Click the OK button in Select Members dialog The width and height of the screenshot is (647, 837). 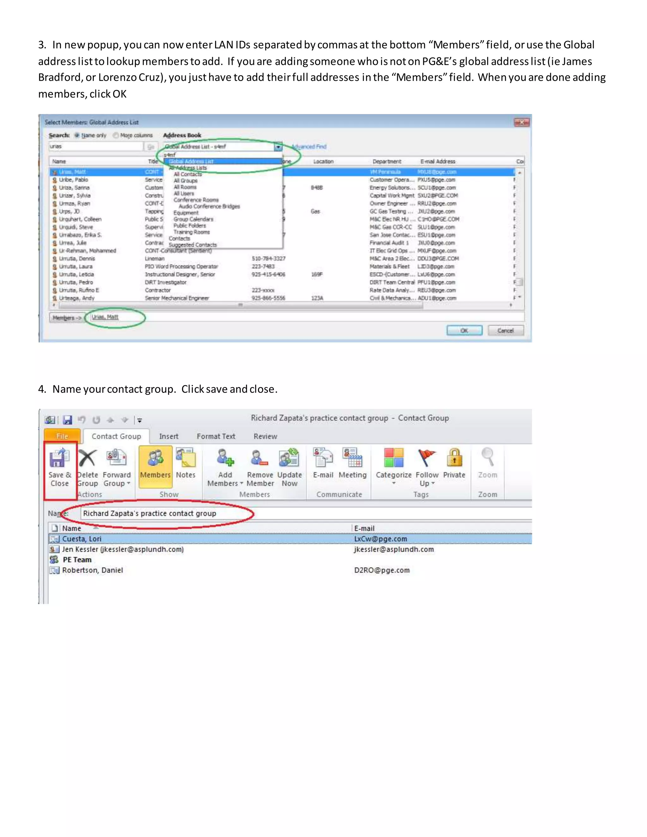pyautogui.click(x=464, y=330)
